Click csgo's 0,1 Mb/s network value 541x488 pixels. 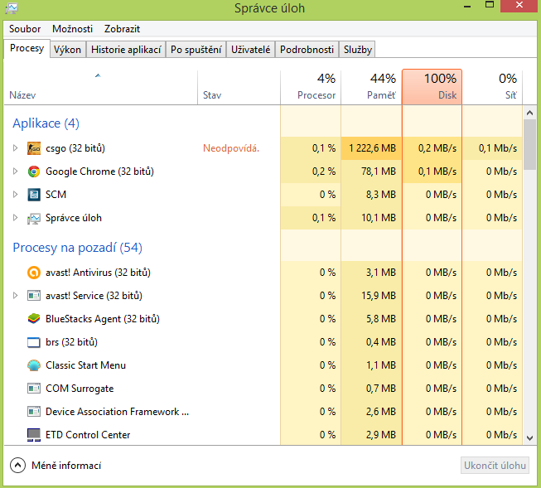(x=498, y=148)
